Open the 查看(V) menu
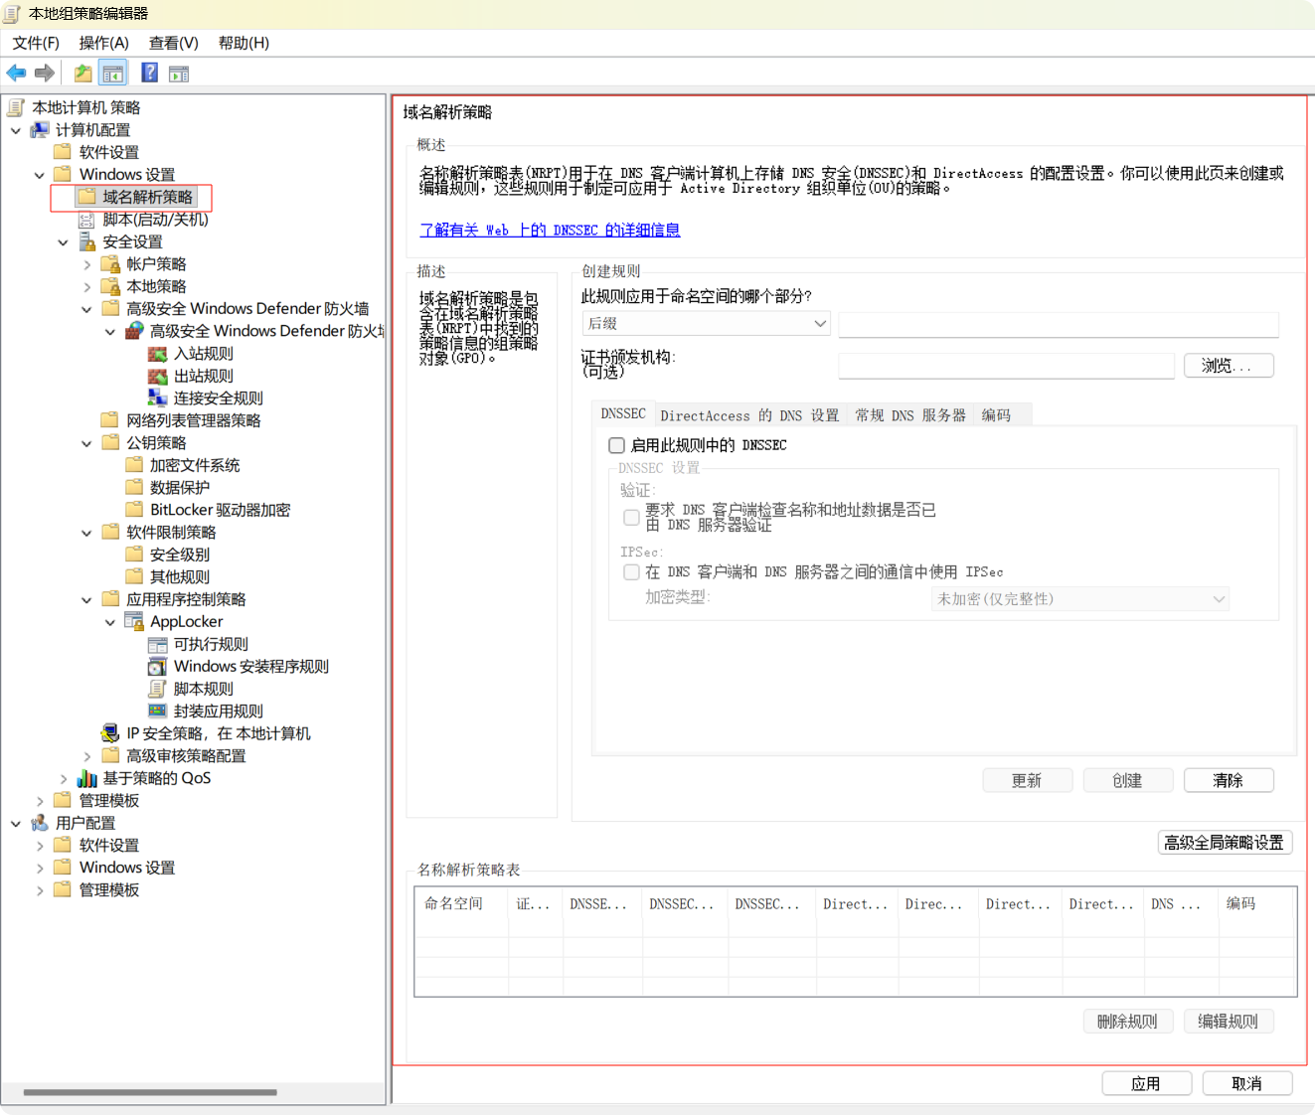1315x1115 pixels. pos(174,43)
